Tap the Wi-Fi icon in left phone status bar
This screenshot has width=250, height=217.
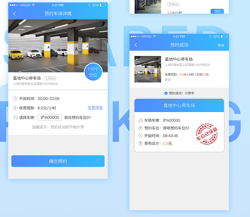coord(33,5)
